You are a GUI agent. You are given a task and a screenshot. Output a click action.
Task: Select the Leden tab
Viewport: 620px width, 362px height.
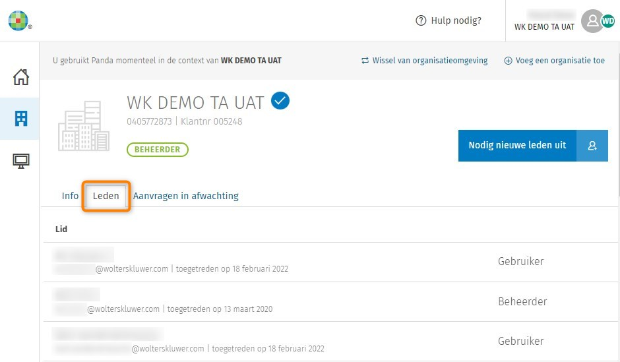coord(106,196)
